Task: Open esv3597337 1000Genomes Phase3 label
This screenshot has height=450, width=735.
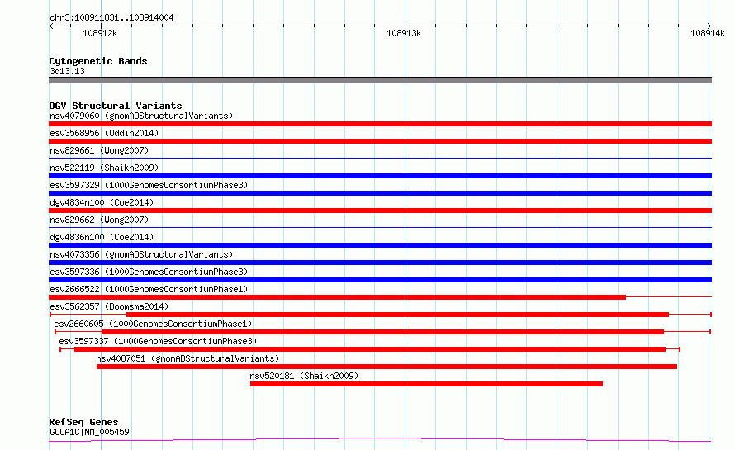Action: tap(158, 341)
